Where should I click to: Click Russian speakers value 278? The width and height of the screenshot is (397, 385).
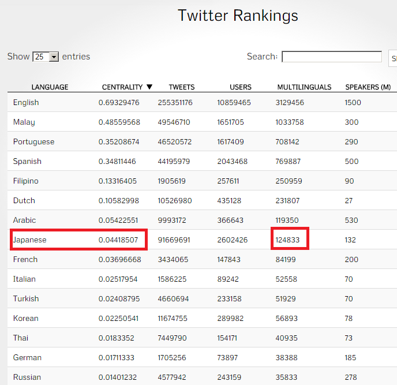pos(351,377)
